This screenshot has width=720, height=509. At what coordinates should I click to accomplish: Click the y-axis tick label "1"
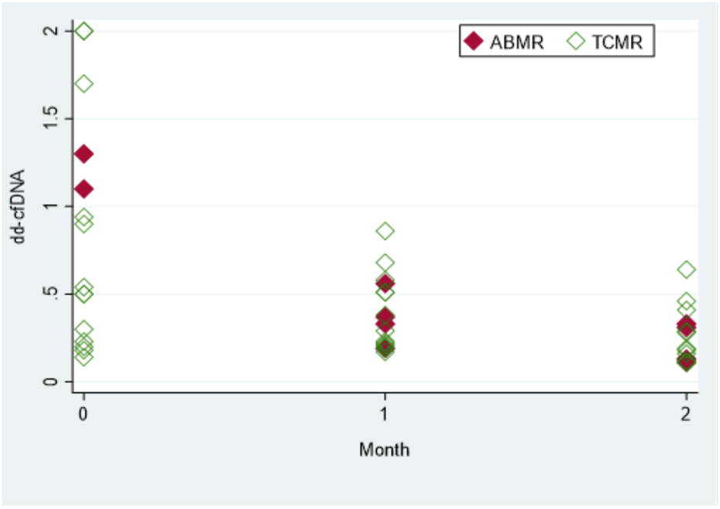[49, 206]
